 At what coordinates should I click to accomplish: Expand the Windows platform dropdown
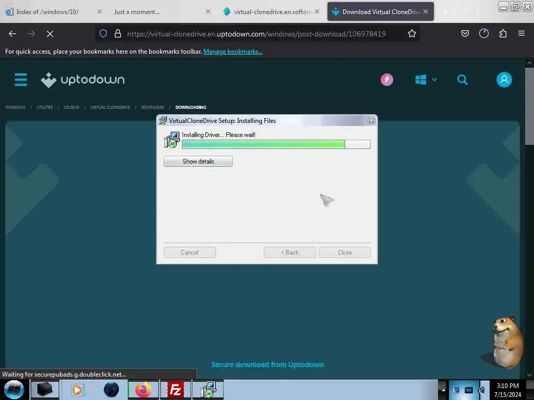click(x=426, y=80)
